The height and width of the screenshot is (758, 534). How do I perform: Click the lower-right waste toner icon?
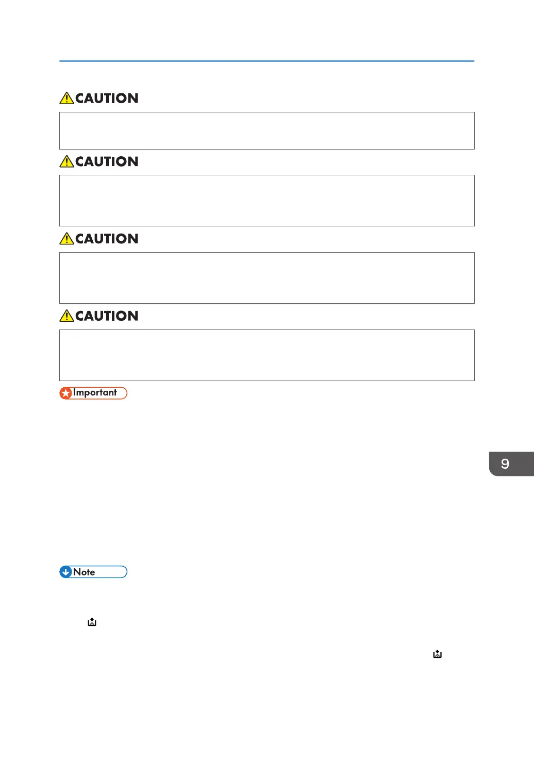[437, 654]
